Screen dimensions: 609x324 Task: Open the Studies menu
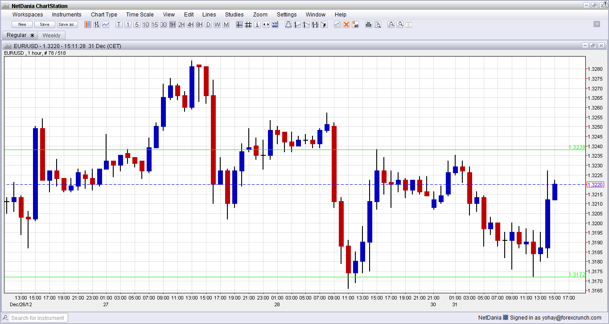click(x=234, y=15)
